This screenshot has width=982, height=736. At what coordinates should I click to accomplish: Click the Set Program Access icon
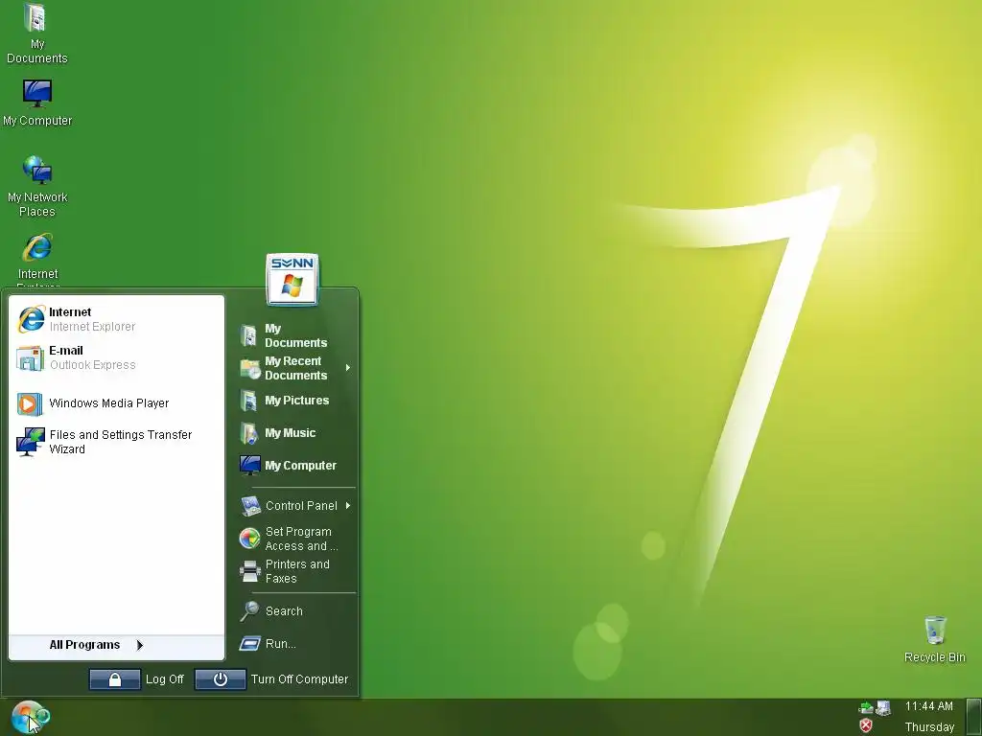[x=250, y=539]
